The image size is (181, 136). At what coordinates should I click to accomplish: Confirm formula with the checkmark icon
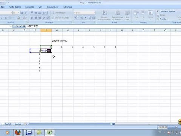click(x=20, y=26)
